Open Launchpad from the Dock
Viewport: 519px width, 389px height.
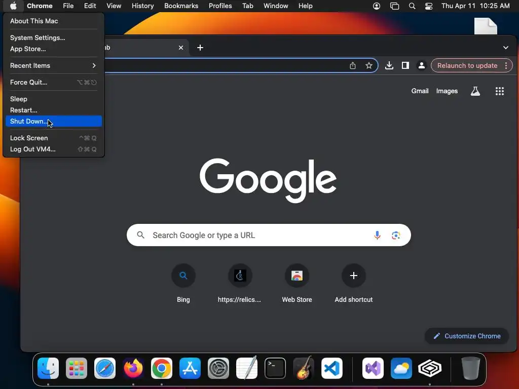click(77, 368)
